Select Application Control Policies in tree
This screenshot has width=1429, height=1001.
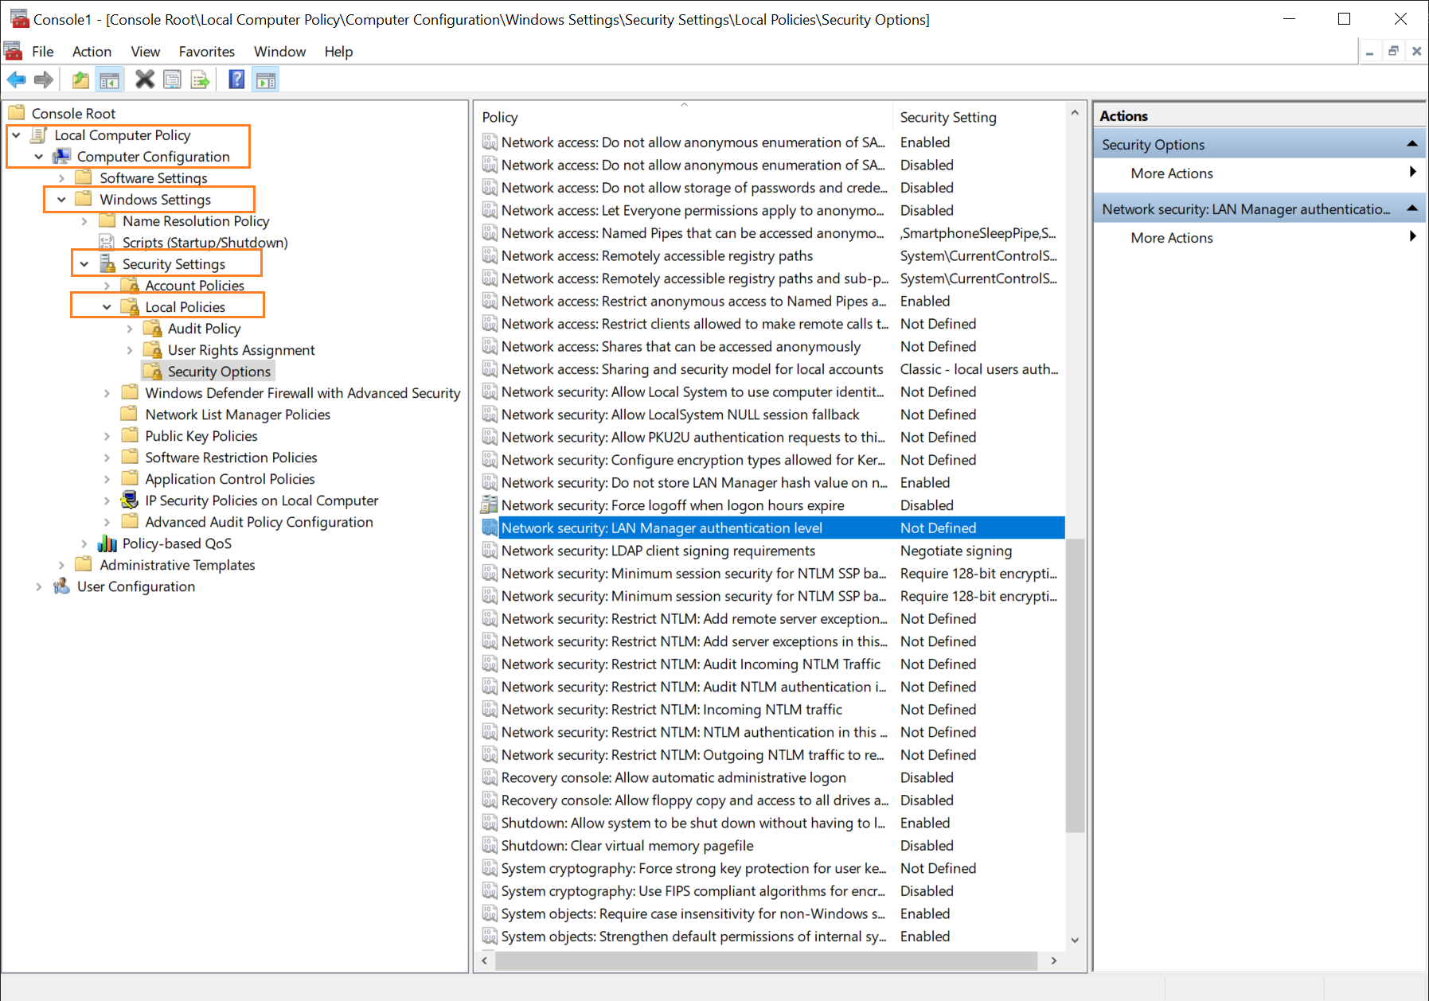click(229, 479)
